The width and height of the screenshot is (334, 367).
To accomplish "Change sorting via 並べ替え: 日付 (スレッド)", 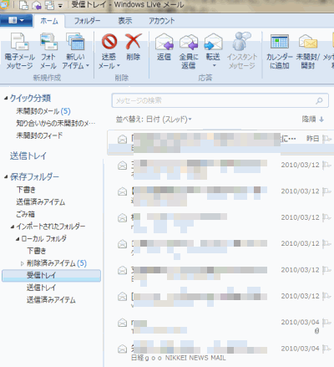I will point(154,120).
